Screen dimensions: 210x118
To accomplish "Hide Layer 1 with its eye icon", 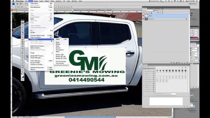I will pos(143,16).
